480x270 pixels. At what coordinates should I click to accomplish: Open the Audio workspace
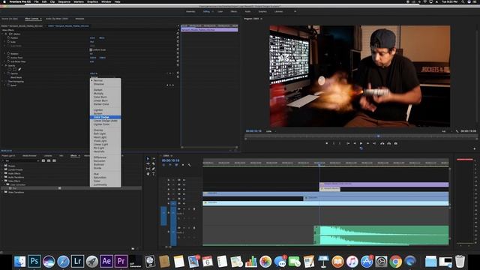(247, 12)
